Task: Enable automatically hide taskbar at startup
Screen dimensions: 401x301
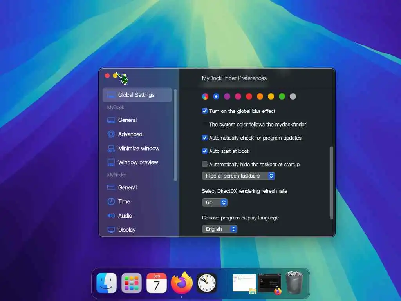Action: coord(204,164)
